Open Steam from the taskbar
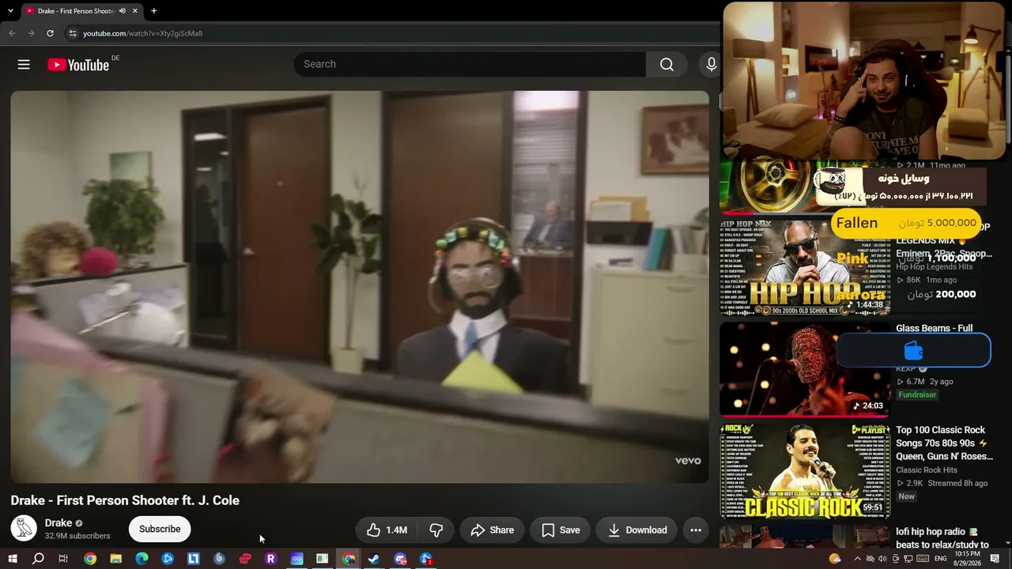Image resolution: width=1012 pixels, height=569 pixels. coord(374,560)
